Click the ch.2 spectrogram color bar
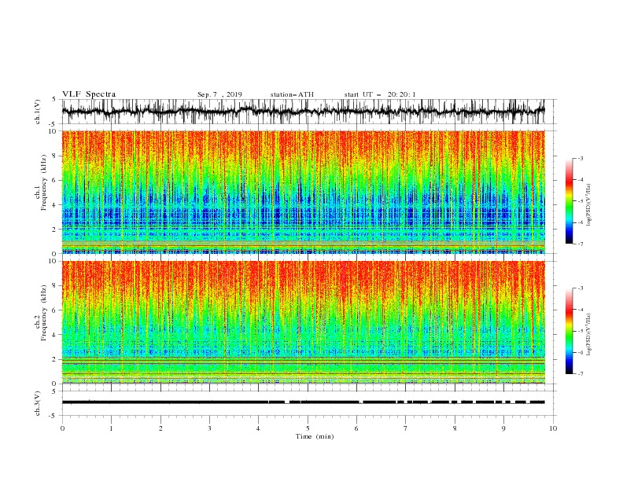 [x=569, y=331]
